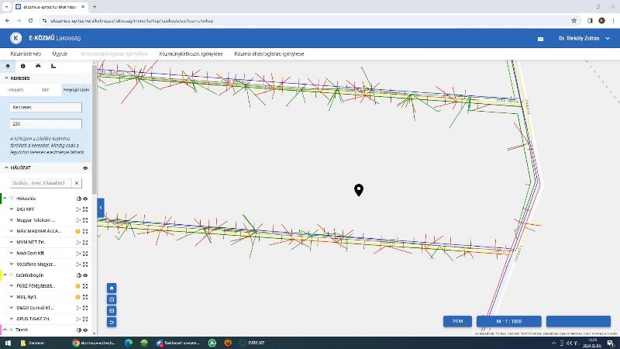Image resolution: width=620 pixels, height=349 pixels.
Task: Zoom to extent of MVM NET Zrt. layer
Action: tap(85, 242)
